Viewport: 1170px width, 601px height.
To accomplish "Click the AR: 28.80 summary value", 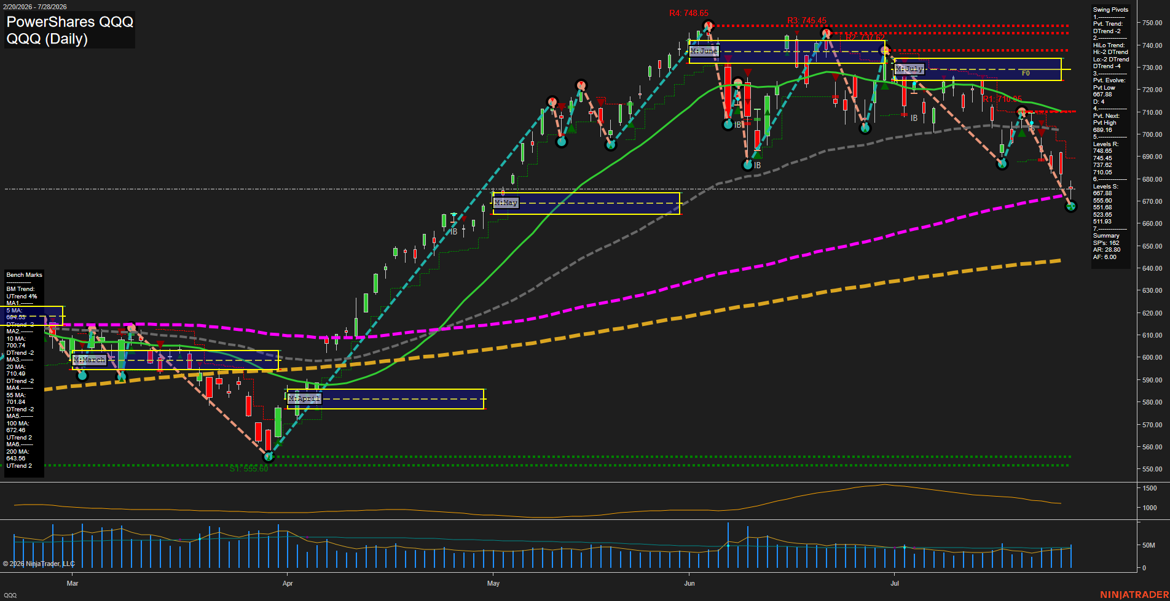I will [x=1107, y=250].
